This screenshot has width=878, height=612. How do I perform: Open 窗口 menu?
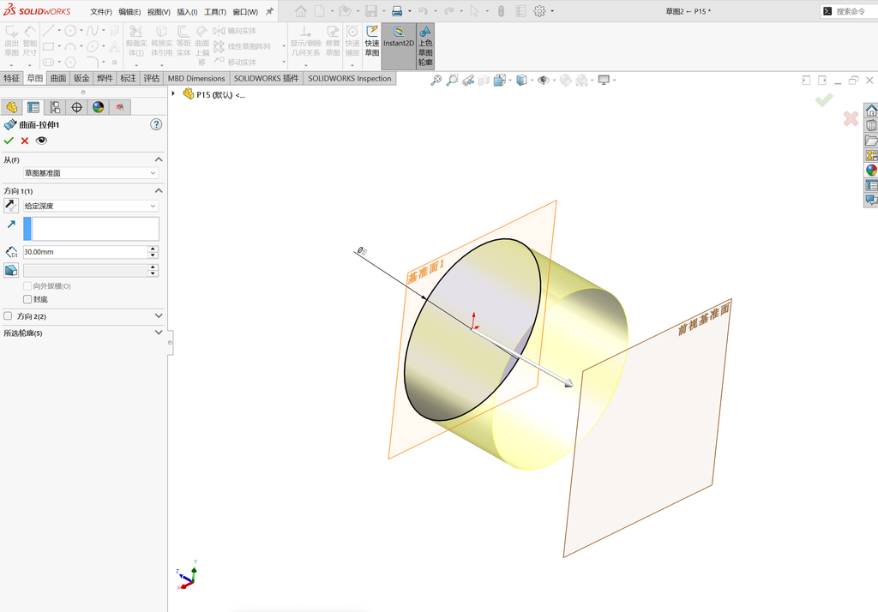[245, 11]
